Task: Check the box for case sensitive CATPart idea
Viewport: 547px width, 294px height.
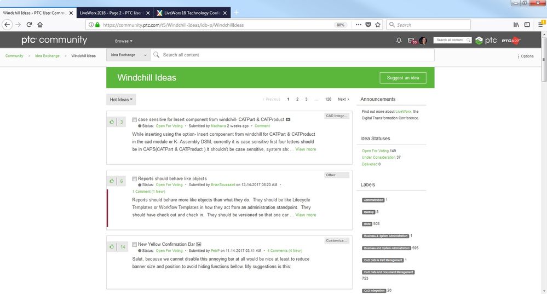Action: click(x=134, y=119)
